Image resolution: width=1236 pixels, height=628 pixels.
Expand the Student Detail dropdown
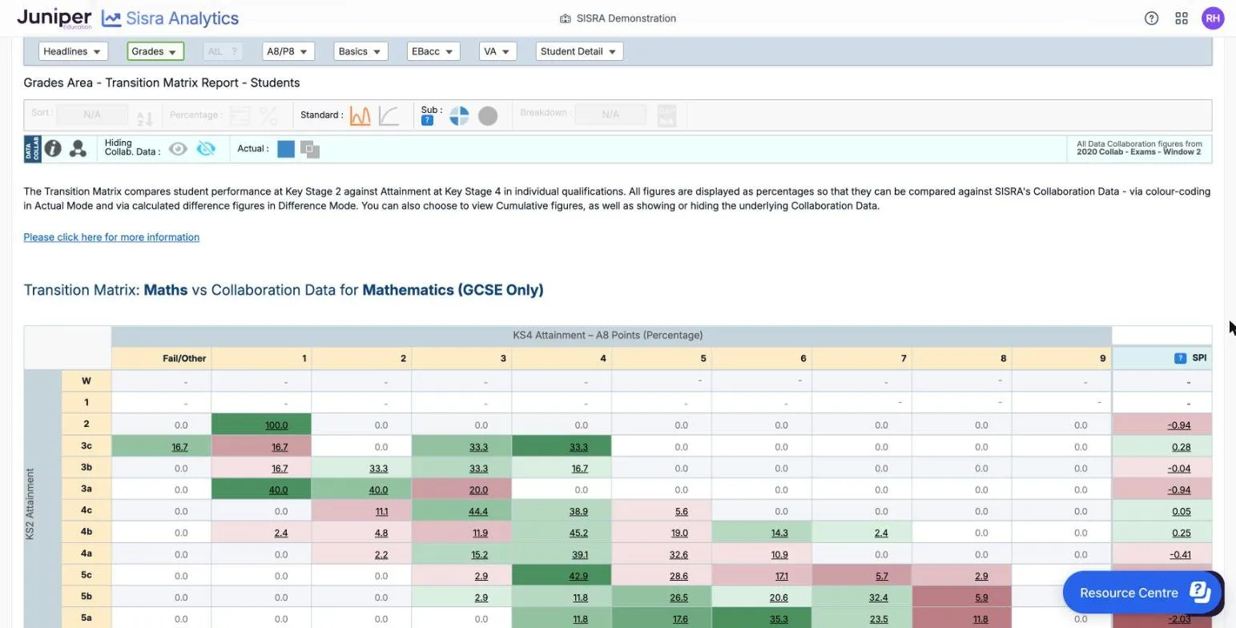pos(579,51)
